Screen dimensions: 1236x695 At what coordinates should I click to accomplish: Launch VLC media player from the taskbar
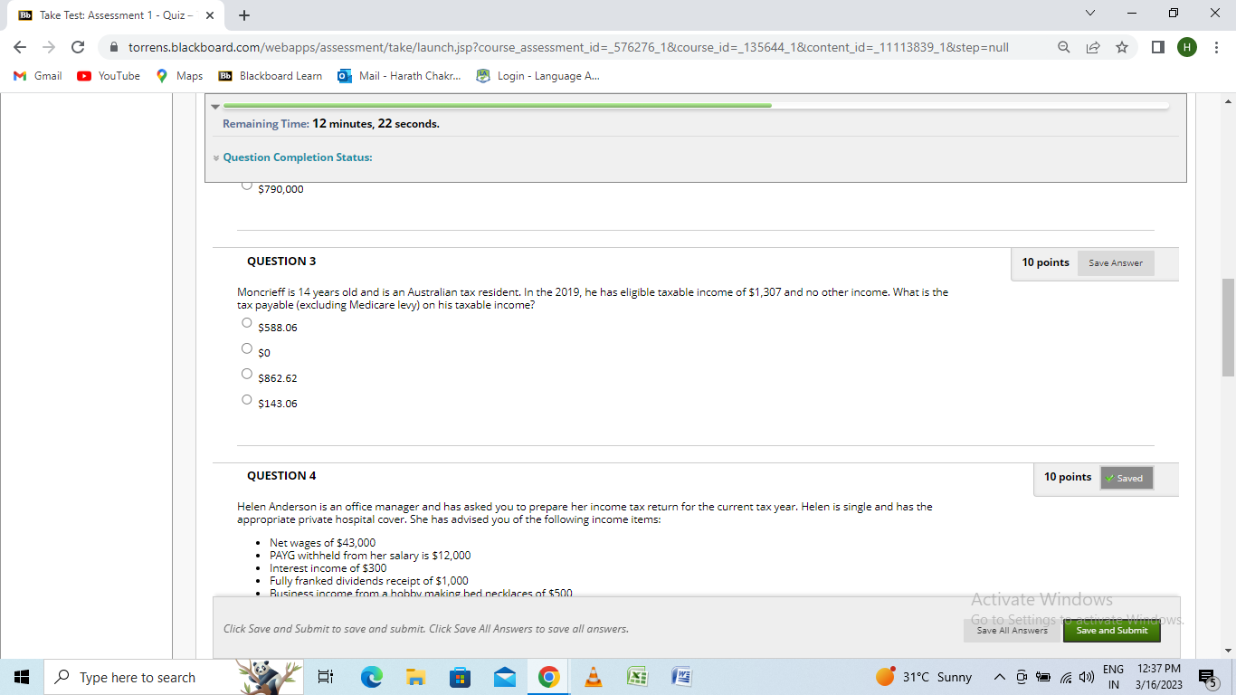[x=594, y=677]
